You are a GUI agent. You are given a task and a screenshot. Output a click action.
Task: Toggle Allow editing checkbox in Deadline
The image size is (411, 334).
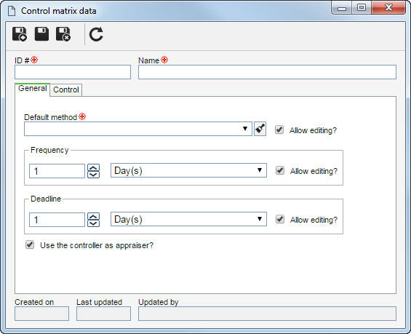pyautogui.click(x=280, y=219)
